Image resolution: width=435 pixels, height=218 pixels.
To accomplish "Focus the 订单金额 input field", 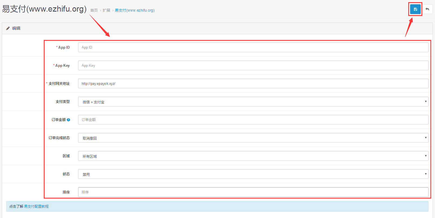I will point(253,120).
